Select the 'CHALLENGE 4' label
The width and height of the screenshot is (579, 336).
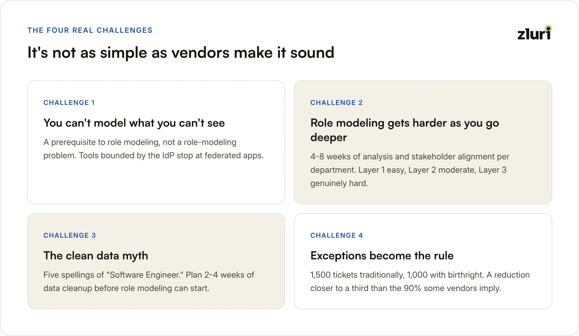pyautogui.click(x=337, y=235)
